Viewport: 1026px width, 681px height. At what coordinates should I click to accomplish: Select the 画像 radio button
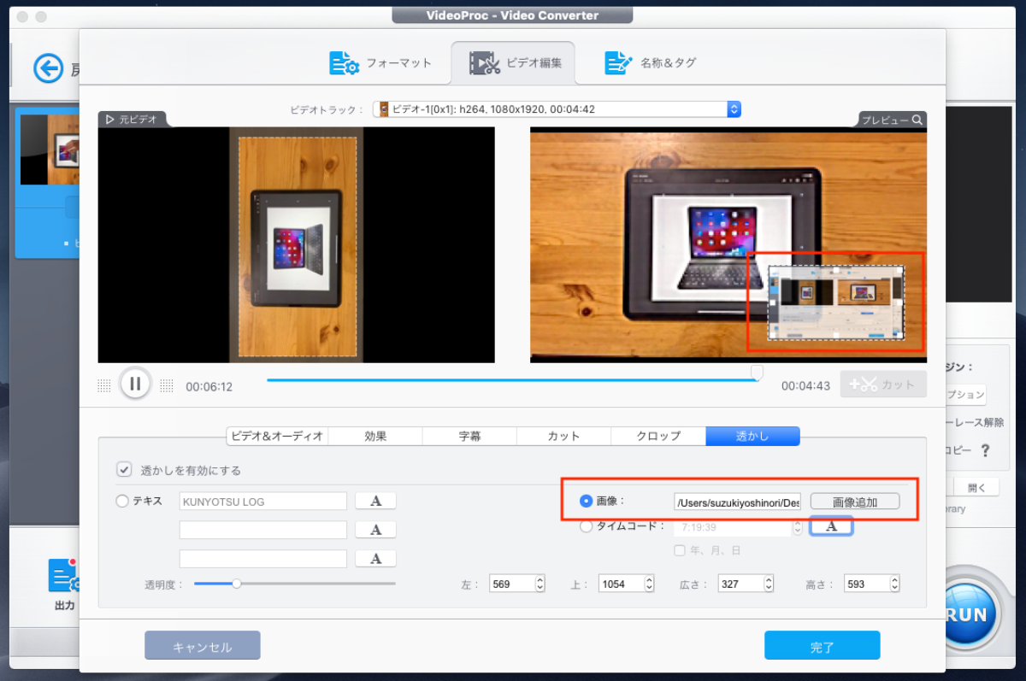pos(587,502)
